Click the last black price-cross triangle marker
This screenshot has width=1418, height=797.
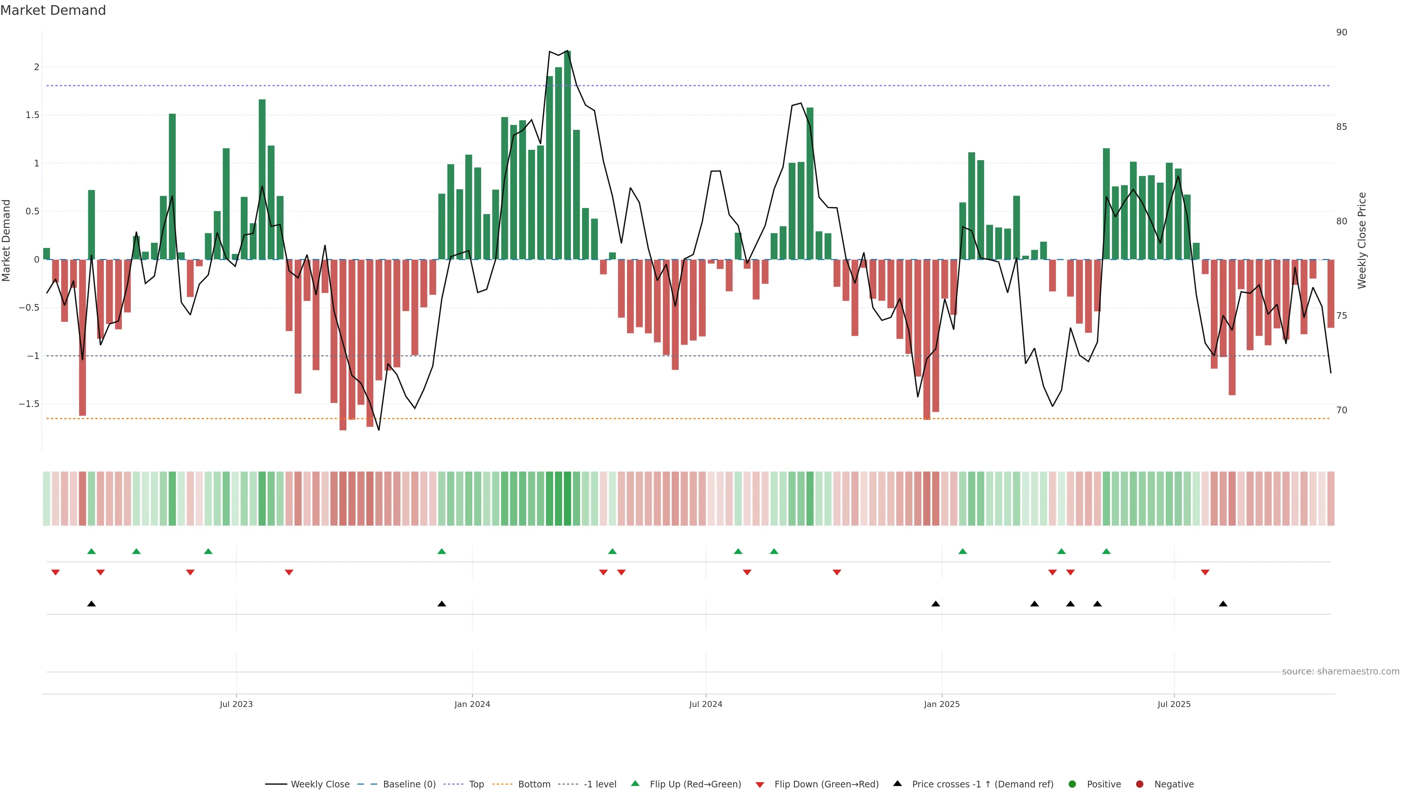coord(1223,604)
